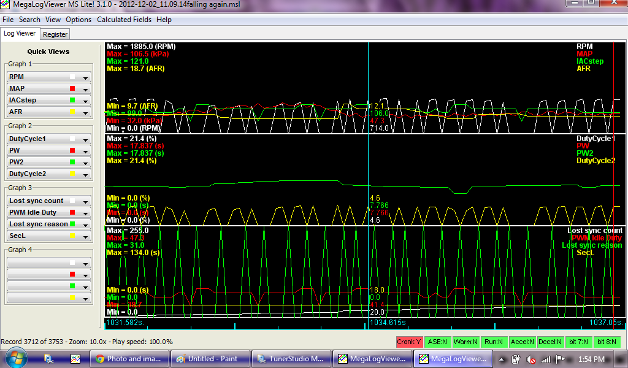The image size is (628, 368).
Task: Click the red MAP color swatch
Action: 72,89
